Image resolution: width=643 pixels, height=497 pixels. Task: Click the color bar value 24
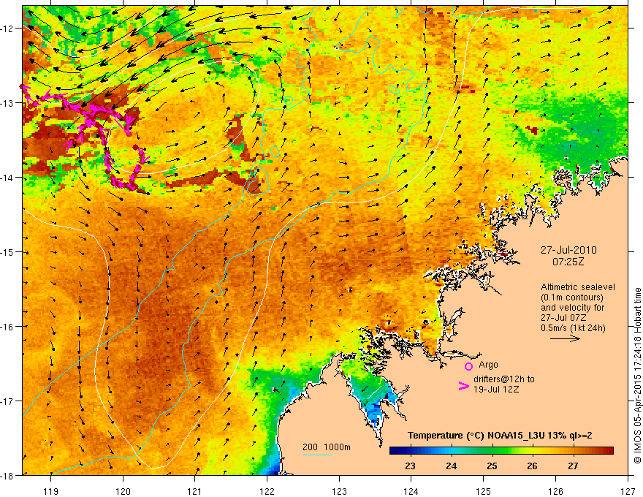[x=451, y=466]
